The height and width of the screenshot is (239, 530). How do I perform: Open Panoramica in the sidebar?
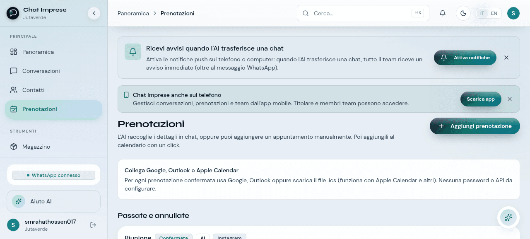[x=53, y=52]
